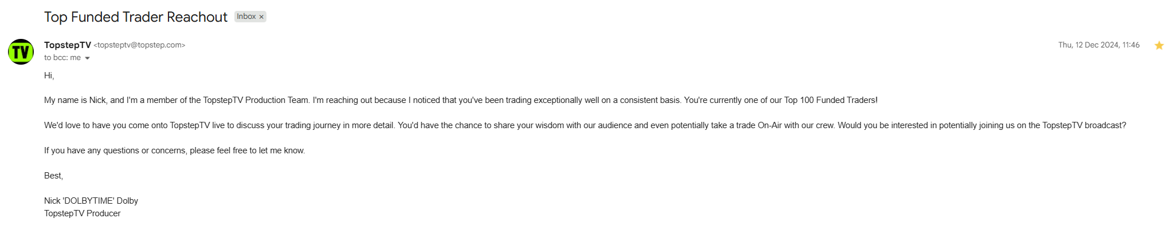
Task: Click the 'to bcc: me' recipient text
Action: coord(62,58)
